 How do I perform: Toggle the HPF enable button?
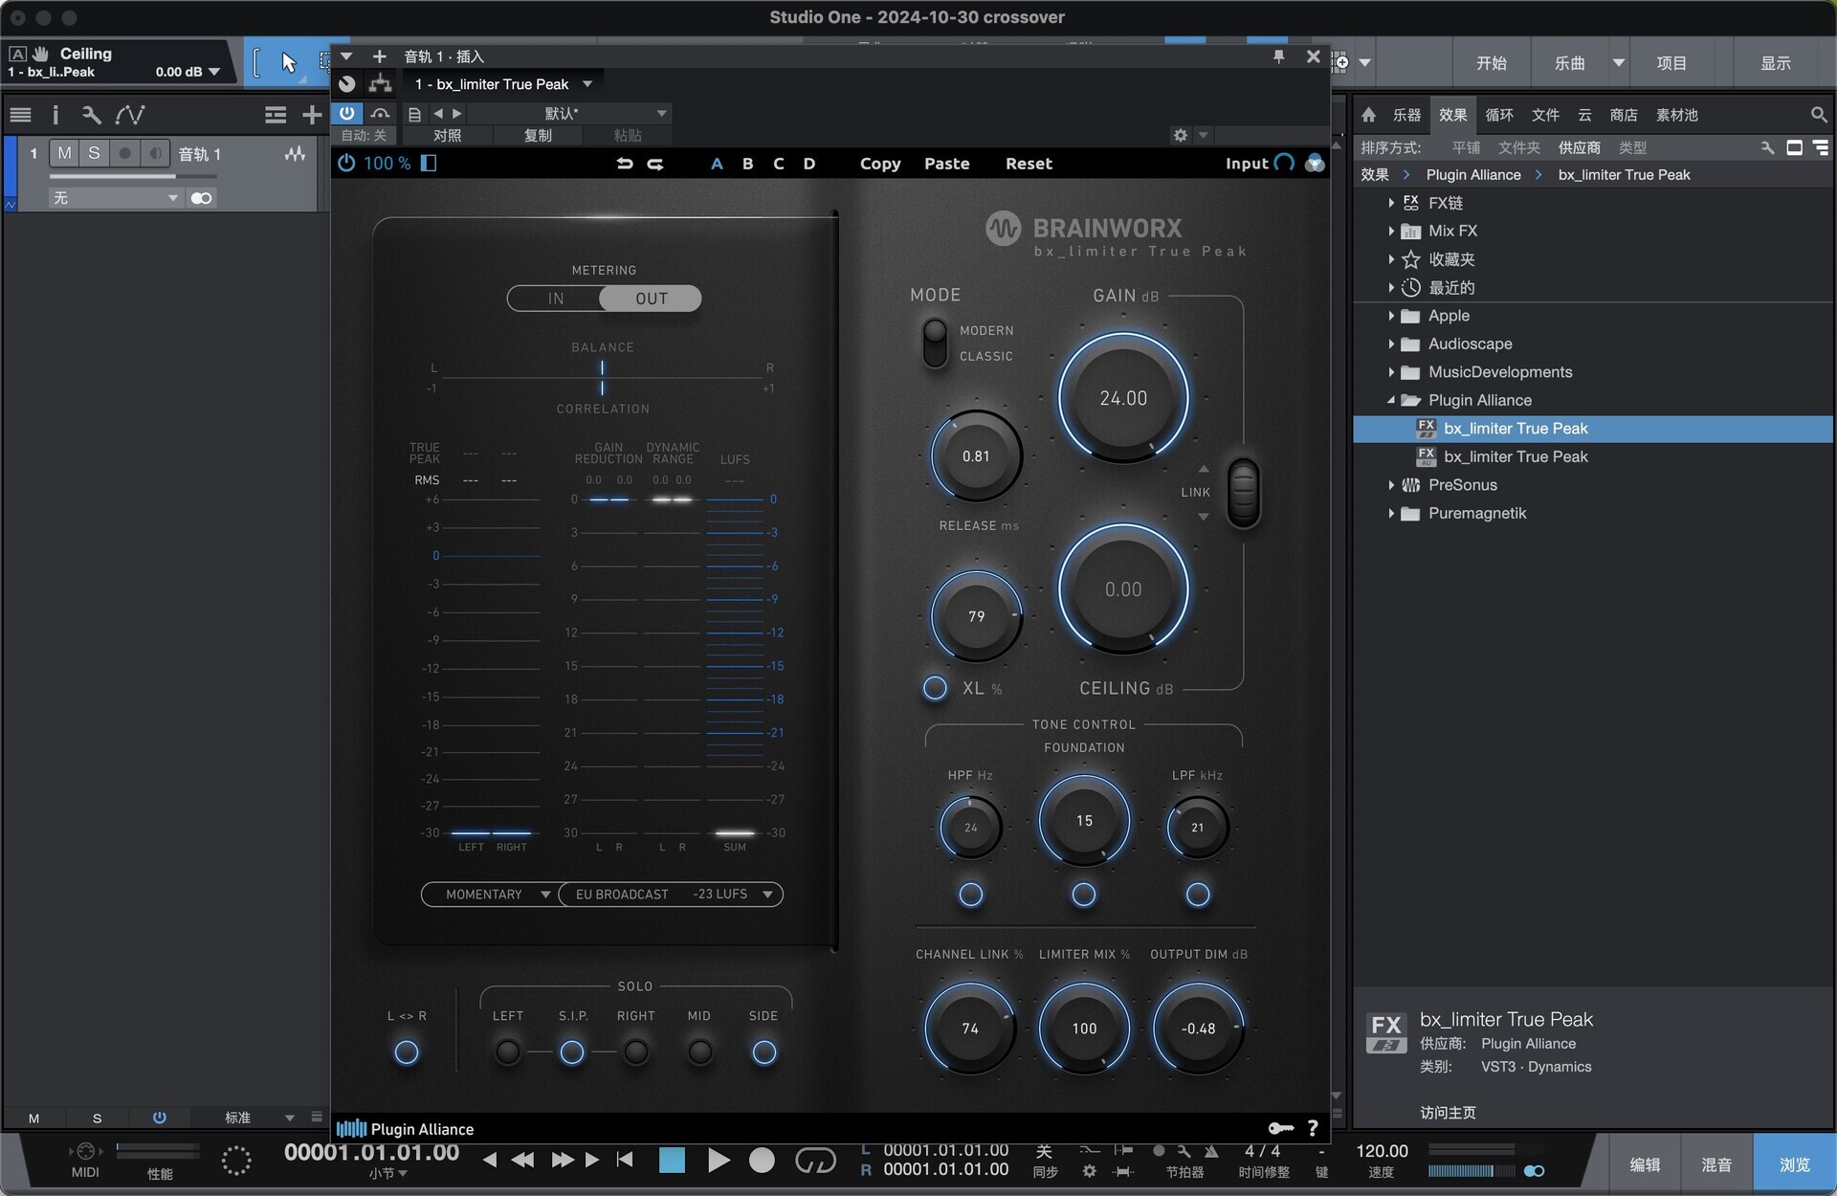tap(970, 895)
